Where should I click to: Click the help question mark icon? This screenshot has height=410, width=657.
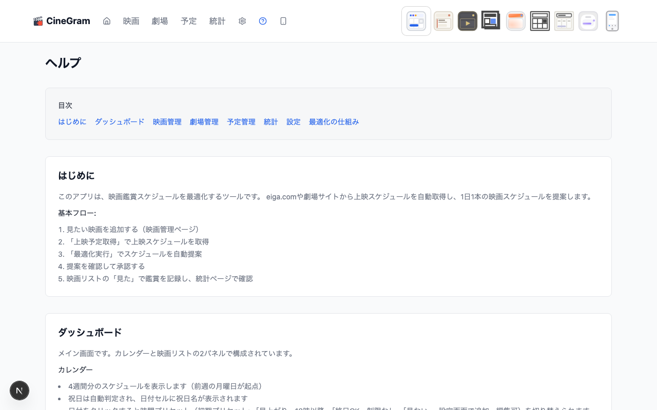pyautogui.click(x=263, y=21)
